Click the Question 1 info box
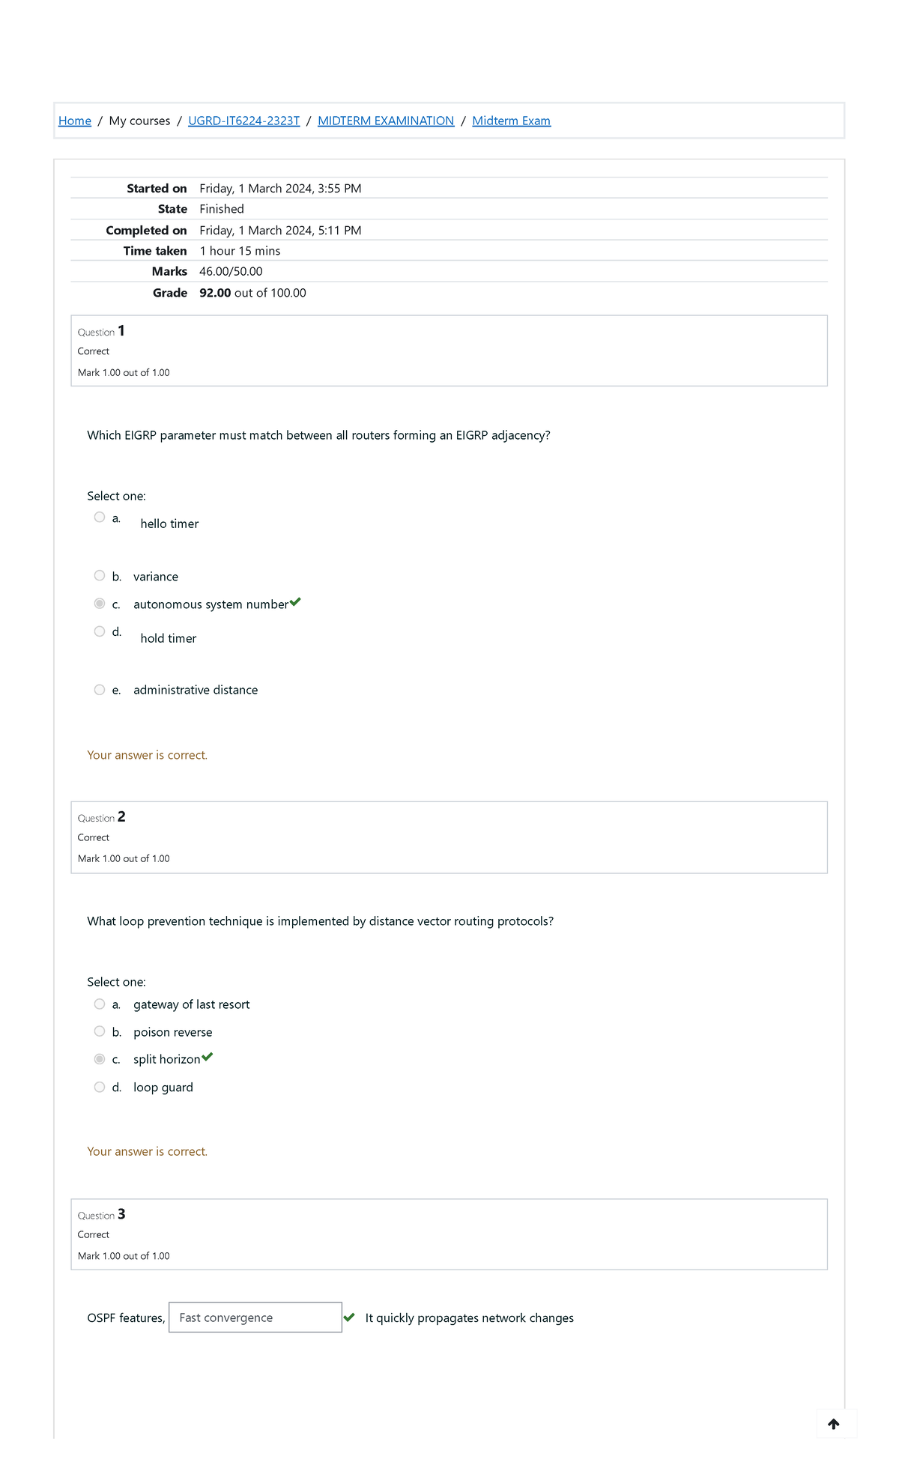Viewport: 899px width, 1480px height. click(449, 351)
